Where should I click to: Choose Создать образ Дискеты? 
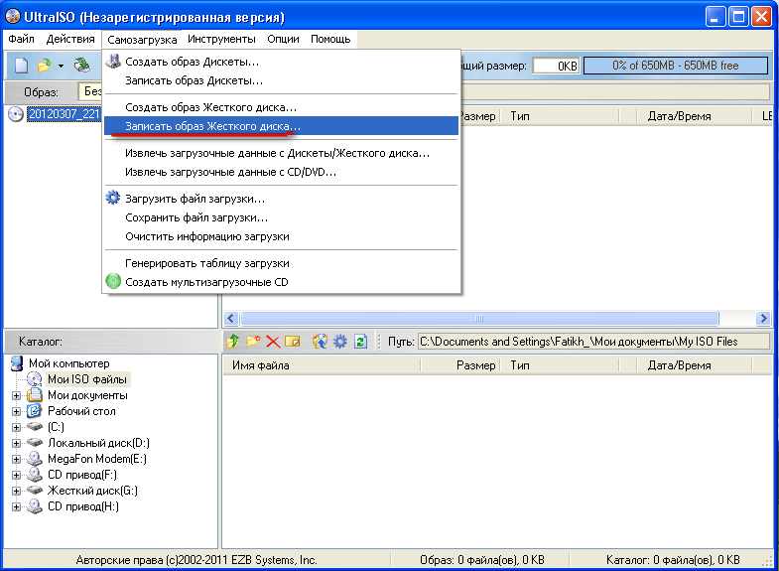pyautogui.click(x=281, y=62)
